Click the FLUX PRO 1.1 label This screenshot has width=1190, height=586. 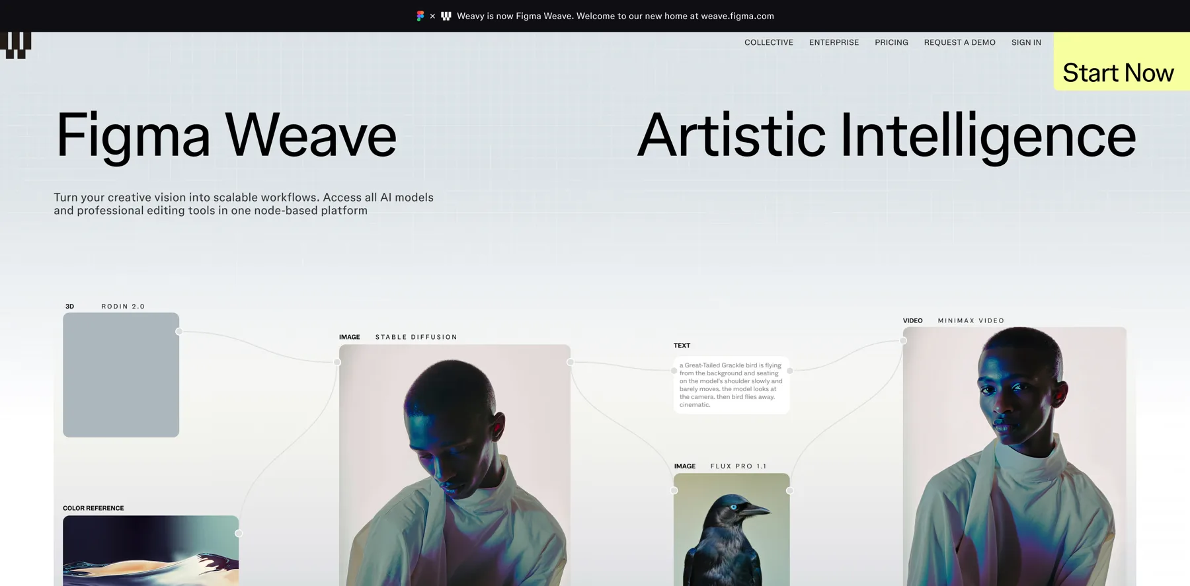(x=738, y=466)
